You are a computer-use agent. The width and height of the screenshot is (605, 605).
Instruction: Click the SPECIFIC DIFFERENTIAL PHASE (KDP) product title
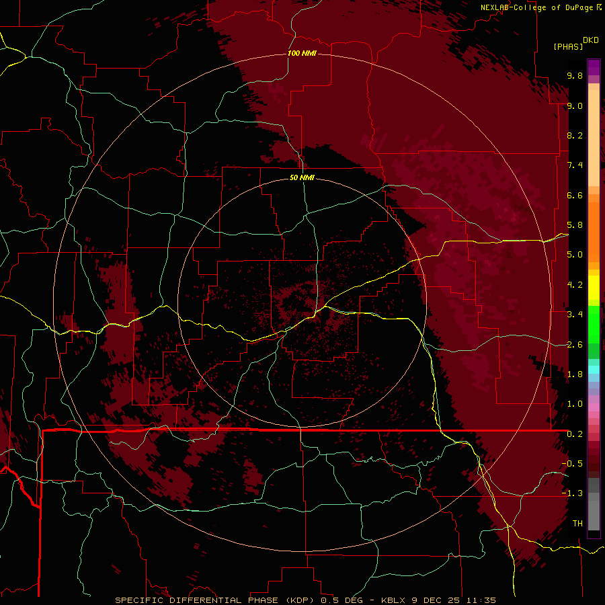click(216, 600)
